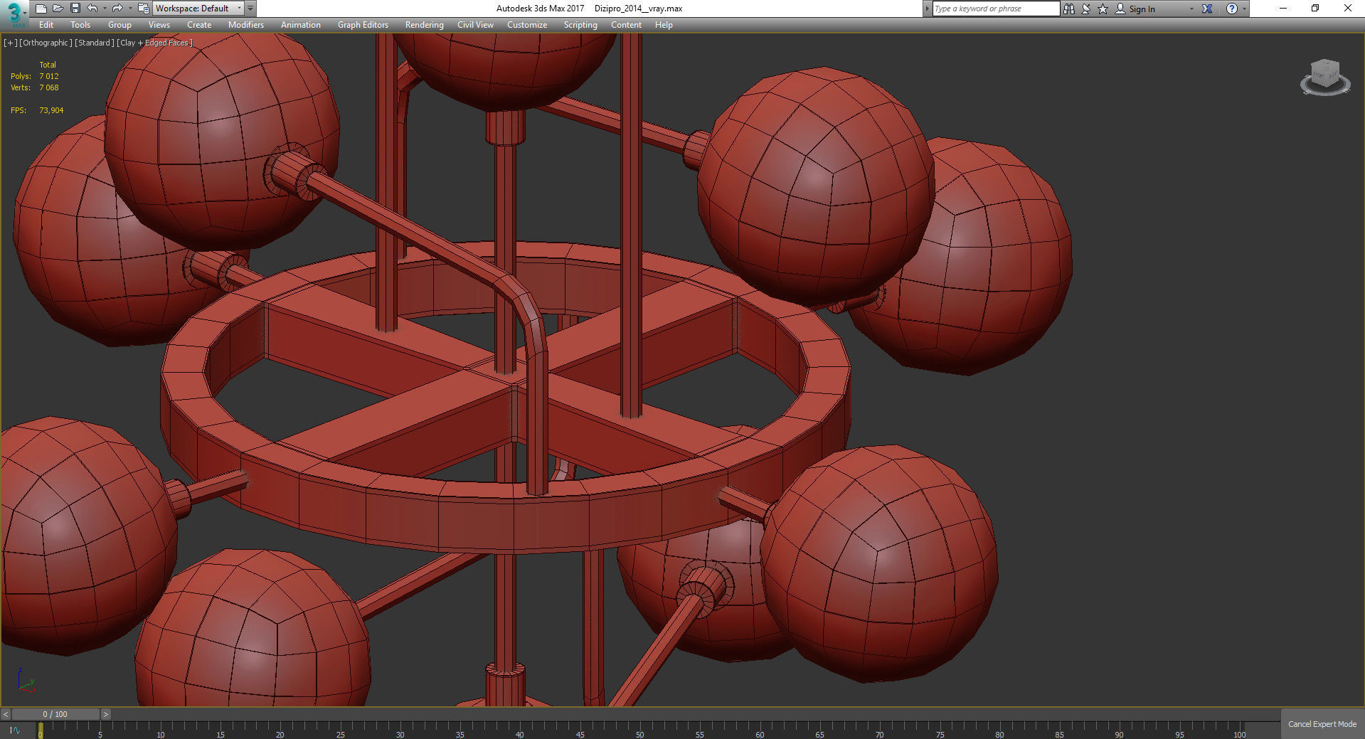Click the Clay + Edged Faces viewport label
The image size is (1365, 739).
point(154,43)
